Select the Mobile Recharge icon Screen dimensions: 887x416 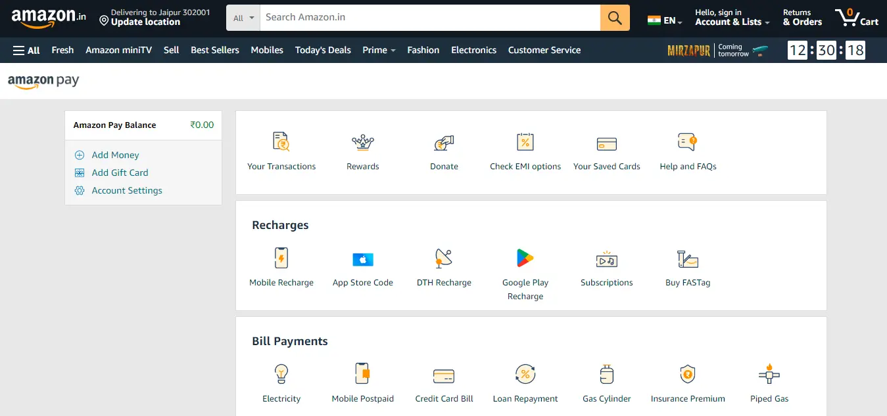coord(281,258)
